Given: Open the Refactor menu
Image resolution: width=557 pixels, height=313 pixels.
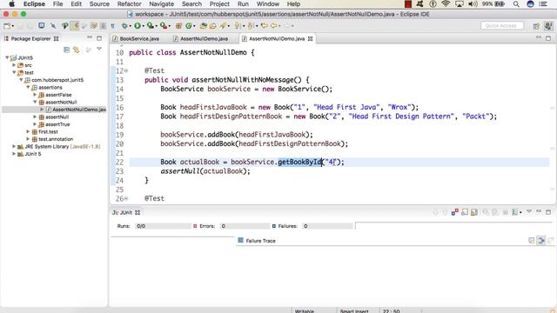Looking at the screenshot, I should click(130, 3).
